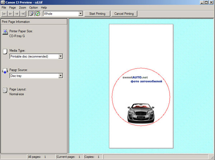This screenshot has width=215, height=160.
Task: Close the Canon IJ Preview window
Action: point(211,2)
